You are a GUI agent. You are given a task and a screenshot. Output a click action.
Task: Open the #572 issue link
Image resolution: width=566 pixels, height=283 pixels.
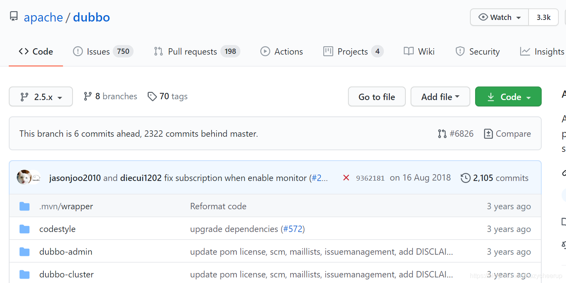click(293, 229)
